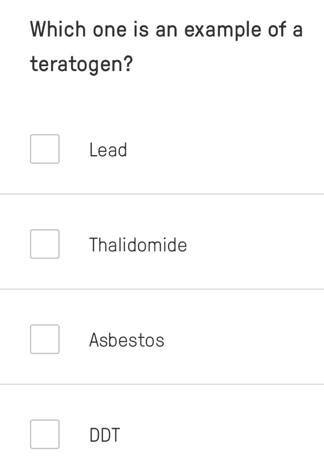Pick the DDT answer text
Screen dimensions: 324x470
[105, 435]
